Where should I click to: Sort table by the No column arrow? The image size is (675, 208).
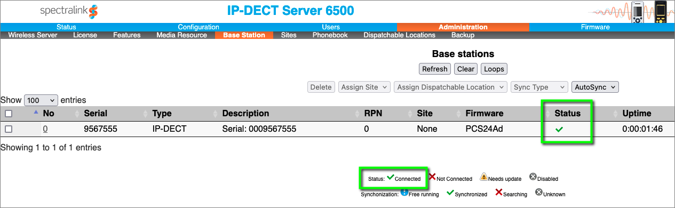click(x=36, y=111)
